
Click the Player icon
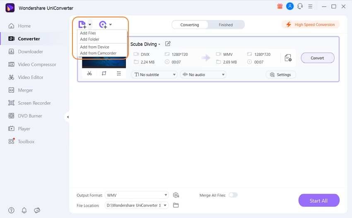[11, 129]
